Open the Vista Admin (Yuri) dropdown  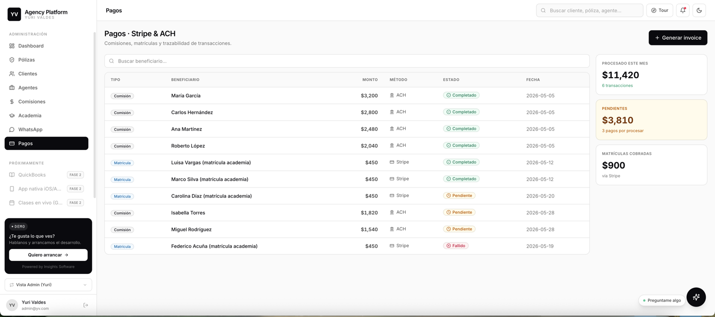point(48,285)
